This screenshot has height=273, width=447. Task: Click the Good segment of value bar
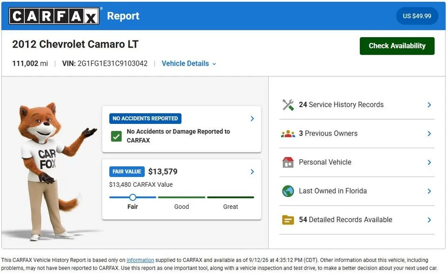(182, 197)
